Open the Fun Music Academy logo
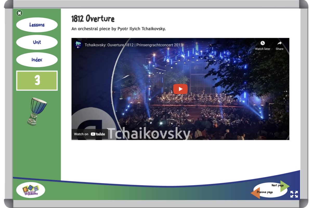The height and width of the screenshot is (208, 312). (x=31, y=190)
